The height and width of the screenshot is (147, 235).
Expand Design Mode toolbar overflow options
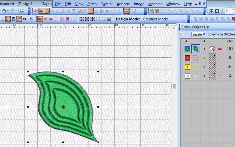tap(189, 19)
